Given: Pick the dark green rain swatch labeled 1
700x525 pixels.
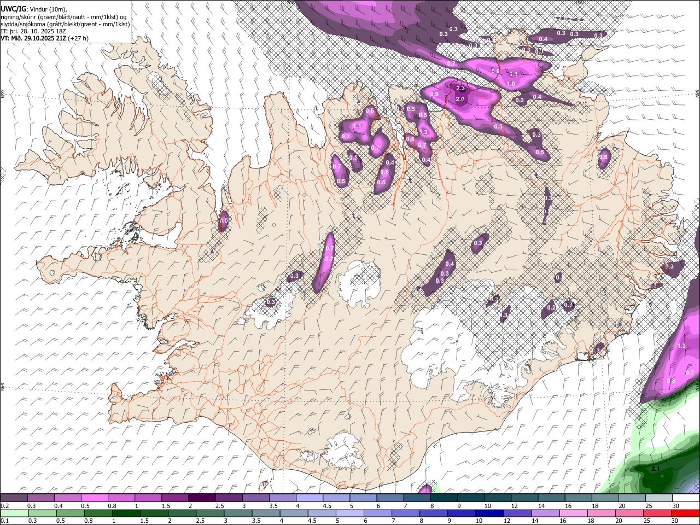Looking at the screenshot, I should 126,513.
